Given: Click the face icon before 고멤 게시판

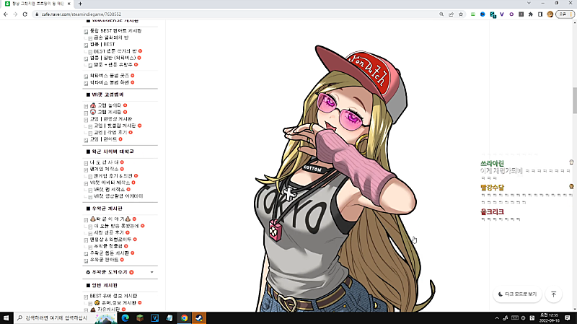Looking at the screenshot, I should (x=93, y=112).
